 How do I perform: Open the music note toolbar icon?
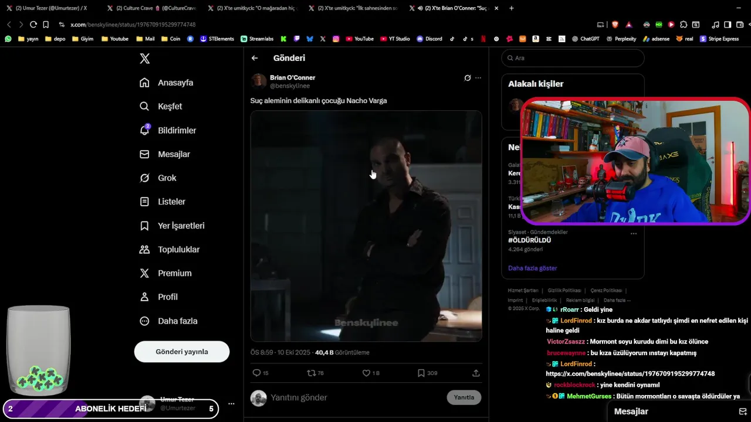coord(715,25)
